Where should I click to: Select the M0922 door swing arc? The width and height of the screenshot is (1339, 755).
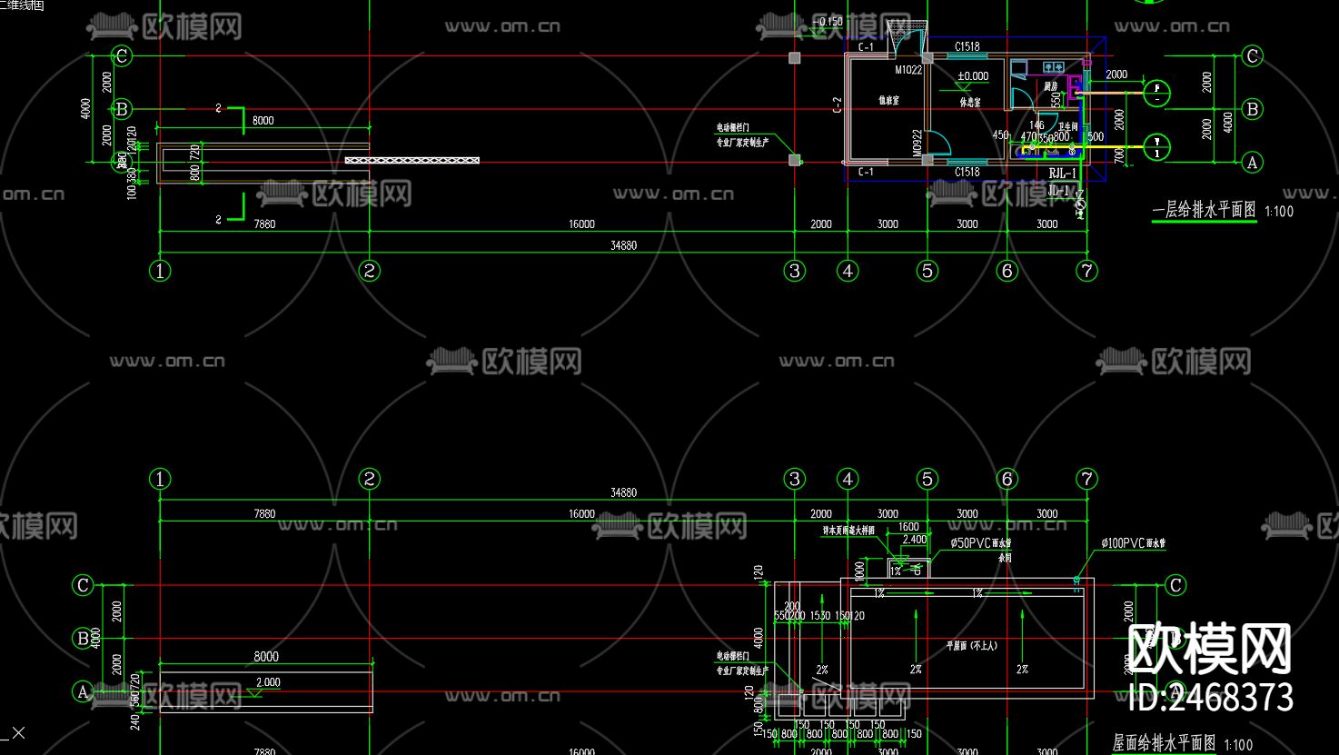[939, 143]
